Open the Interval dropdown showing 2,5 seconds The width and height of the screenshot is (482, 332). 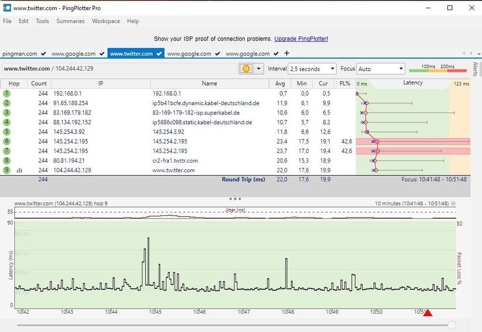pyautogui.click(x=312, y=69)
